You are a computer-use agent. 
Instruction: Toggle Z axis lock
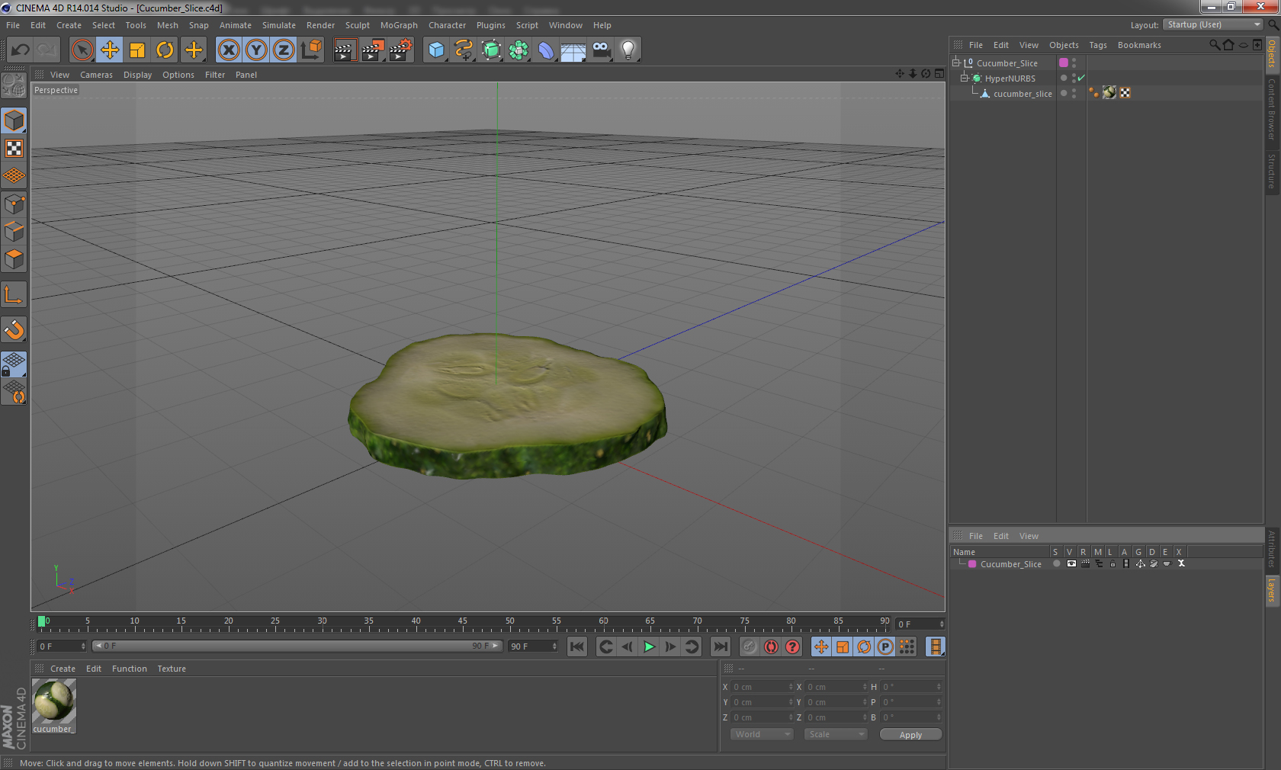pos(284,50)
